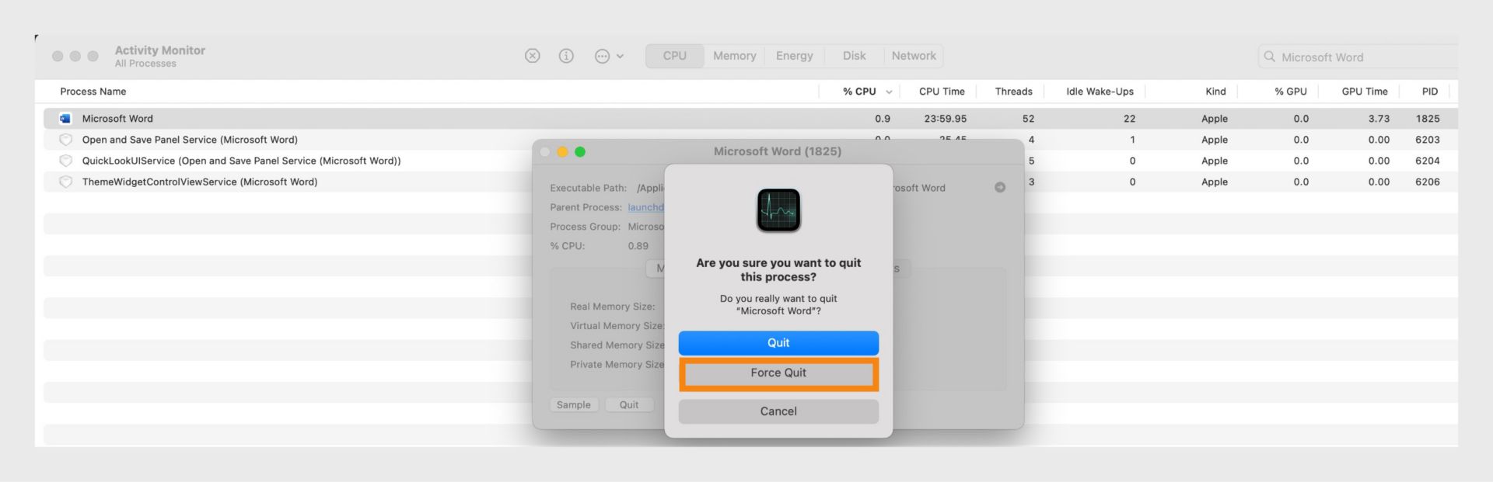
Task: Sort by CPU Time column header
Action: click(942, 92)
